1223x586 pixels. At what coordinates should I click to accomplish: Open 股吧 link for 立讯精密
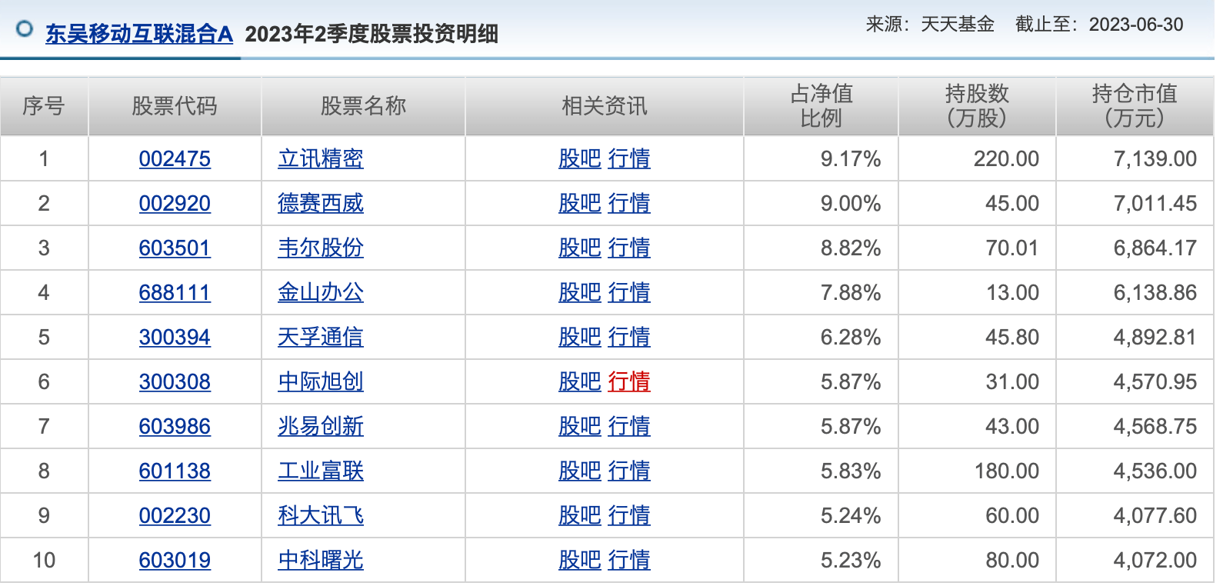(x=580, y=159)
